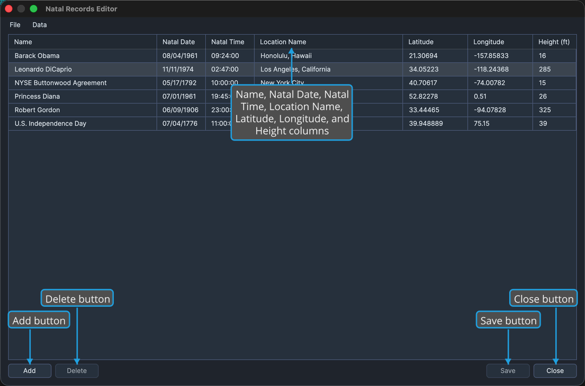Image resolution: width=585 pixels, height=386 pixels.
Task: Click natal date 08/04/1961
Action: tap(181, 56)
